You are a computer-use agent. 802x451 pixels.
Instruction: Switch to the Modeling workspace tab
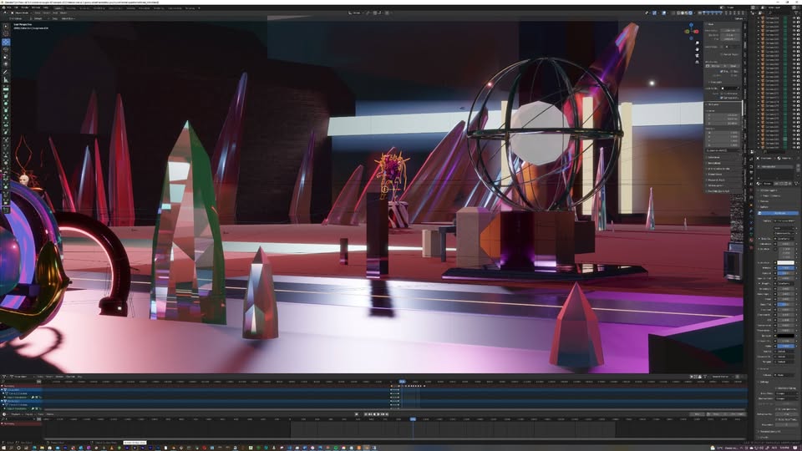[70, 8]
